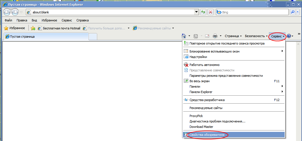
Task: Select Рекомендуемые сайты in Сервис menu
Action: point(234,108)
